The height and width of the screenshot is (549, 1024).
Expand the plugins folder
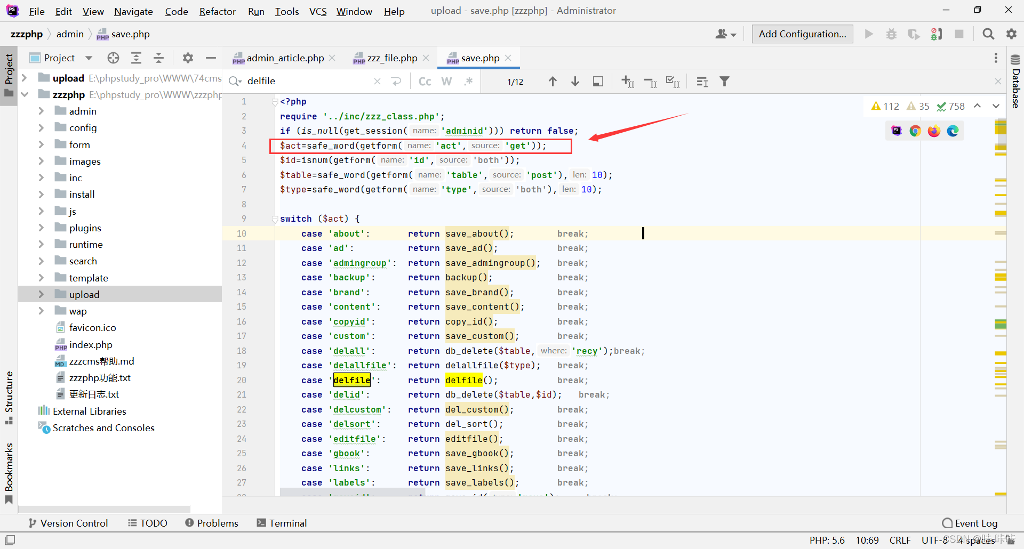point(41,228)
